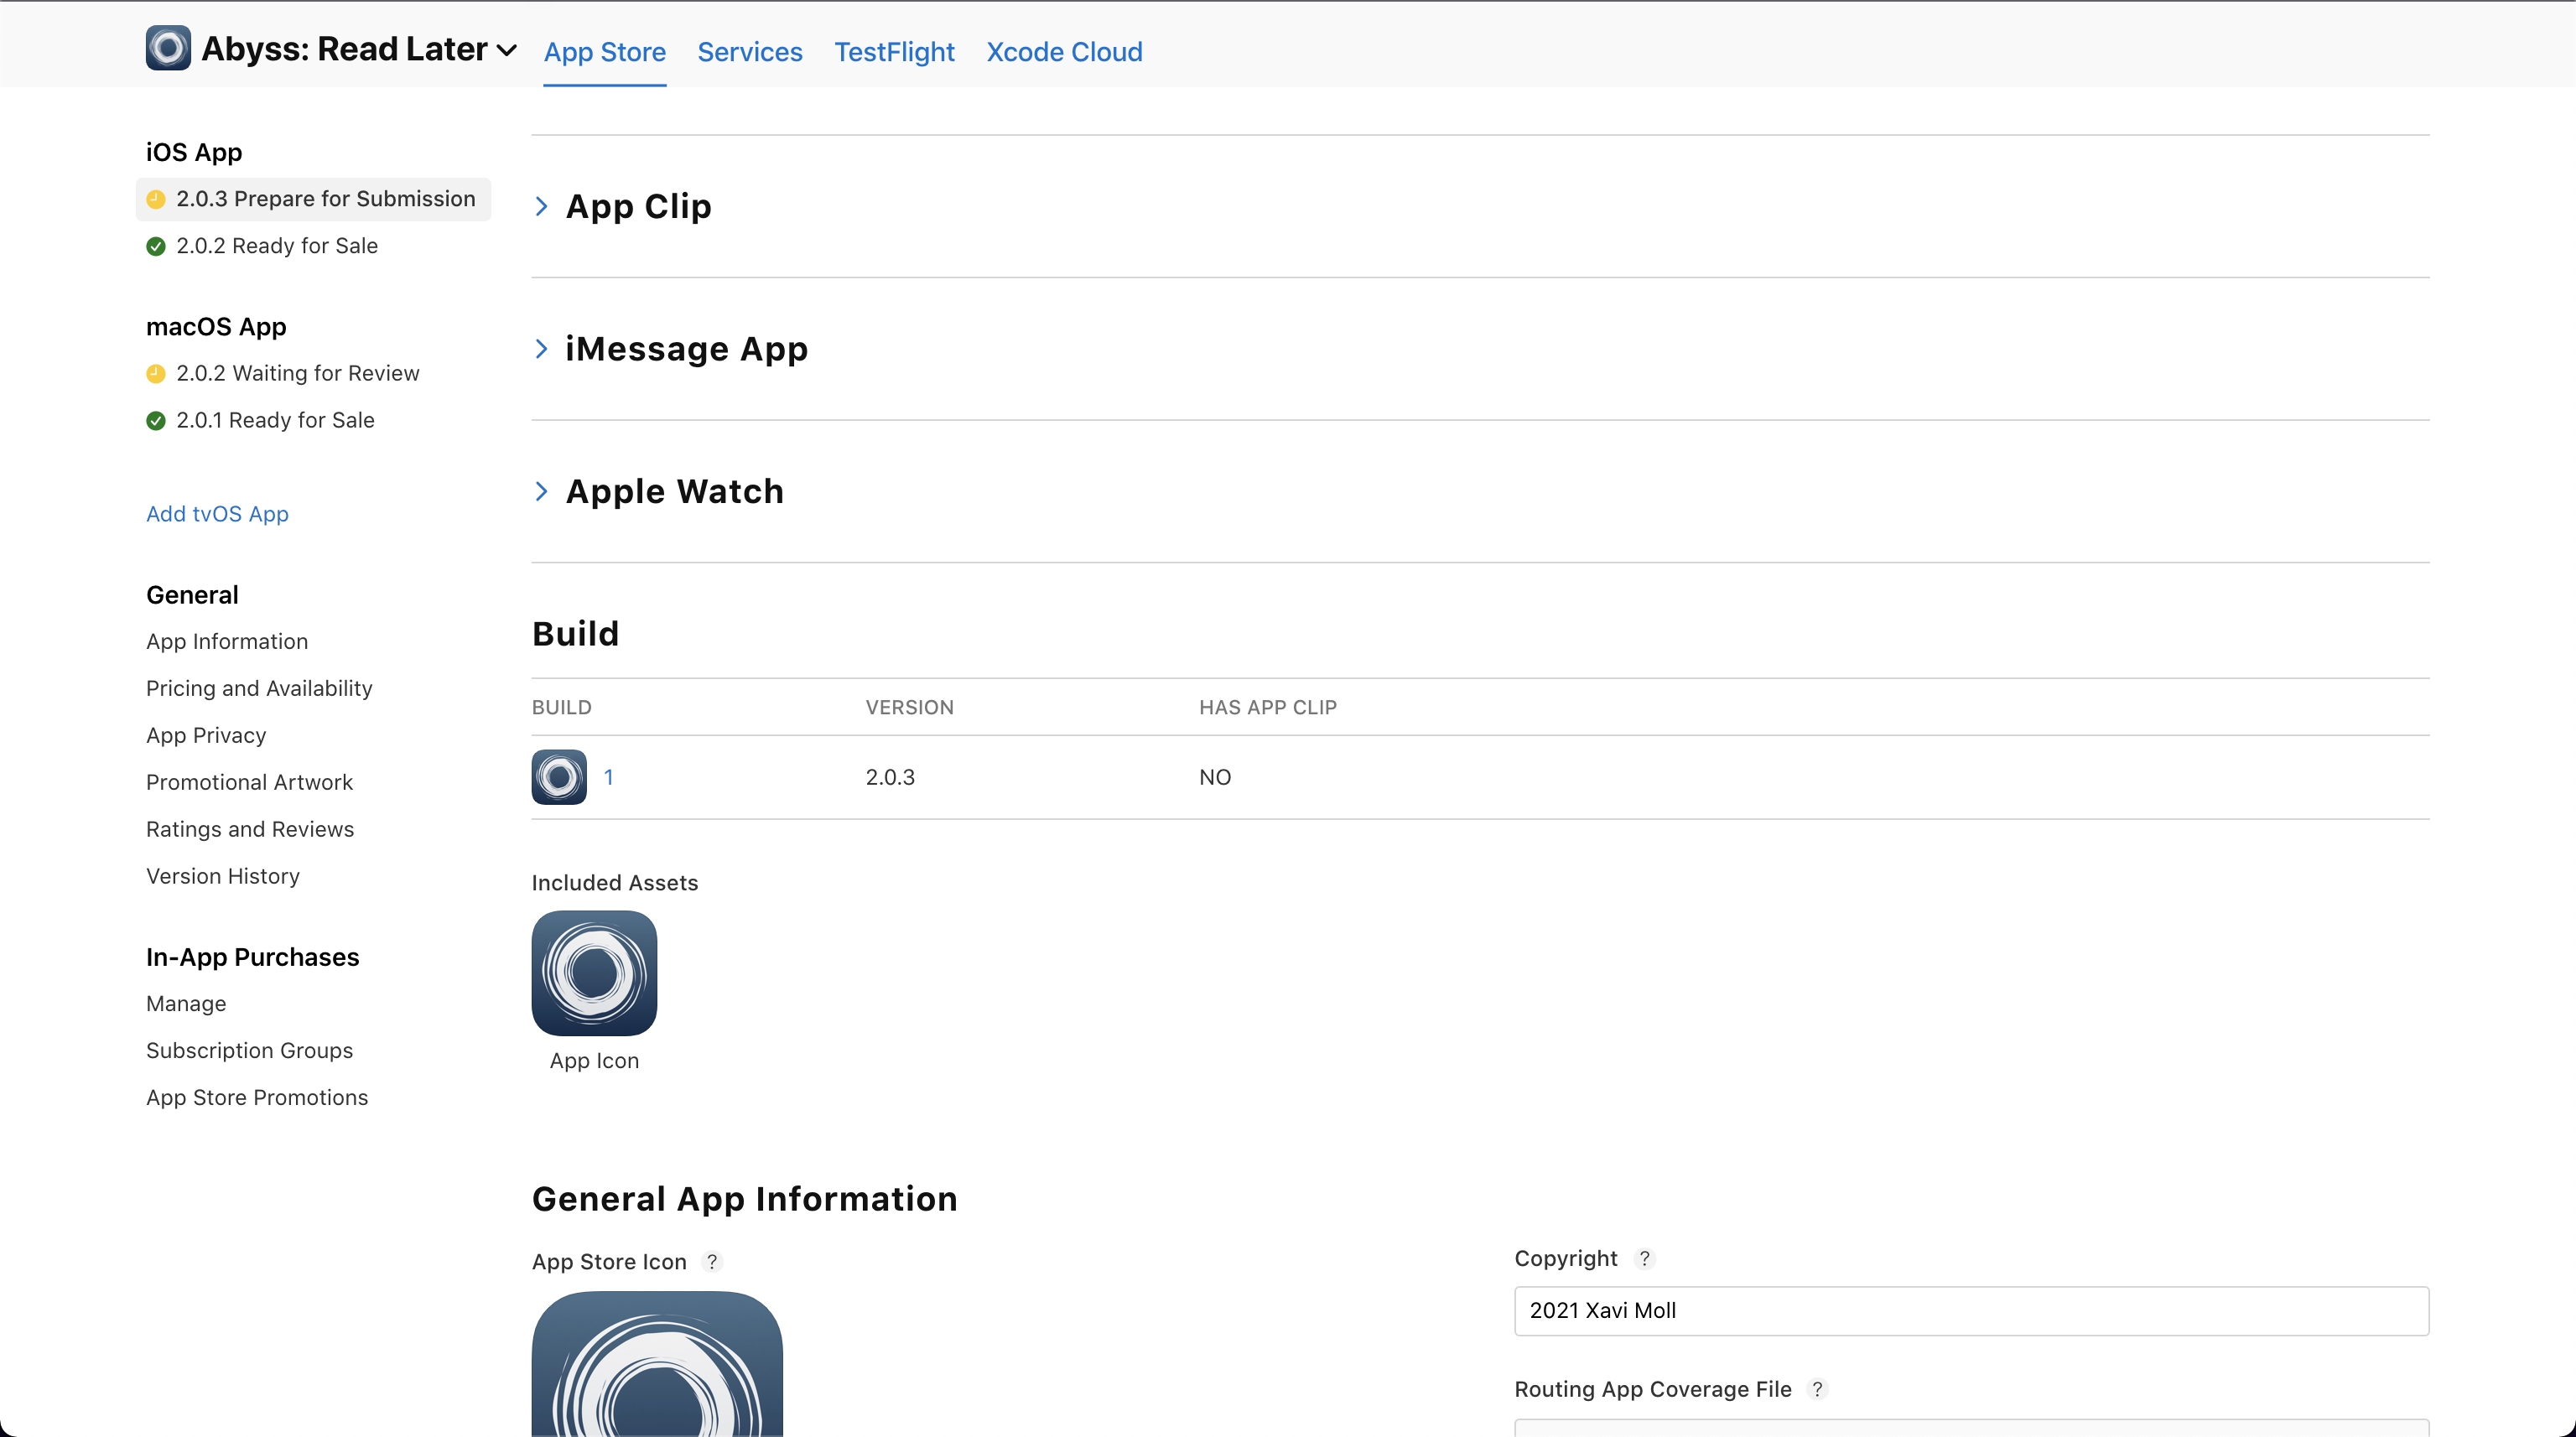Open Pricing and Availability
Image resolution: width=2576 pixels, height=1437 pixels.
259,688
